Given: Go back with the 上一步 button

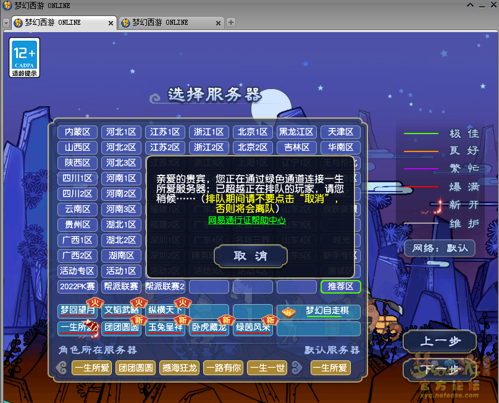Looking at the screenshot, I should point(440,341).
